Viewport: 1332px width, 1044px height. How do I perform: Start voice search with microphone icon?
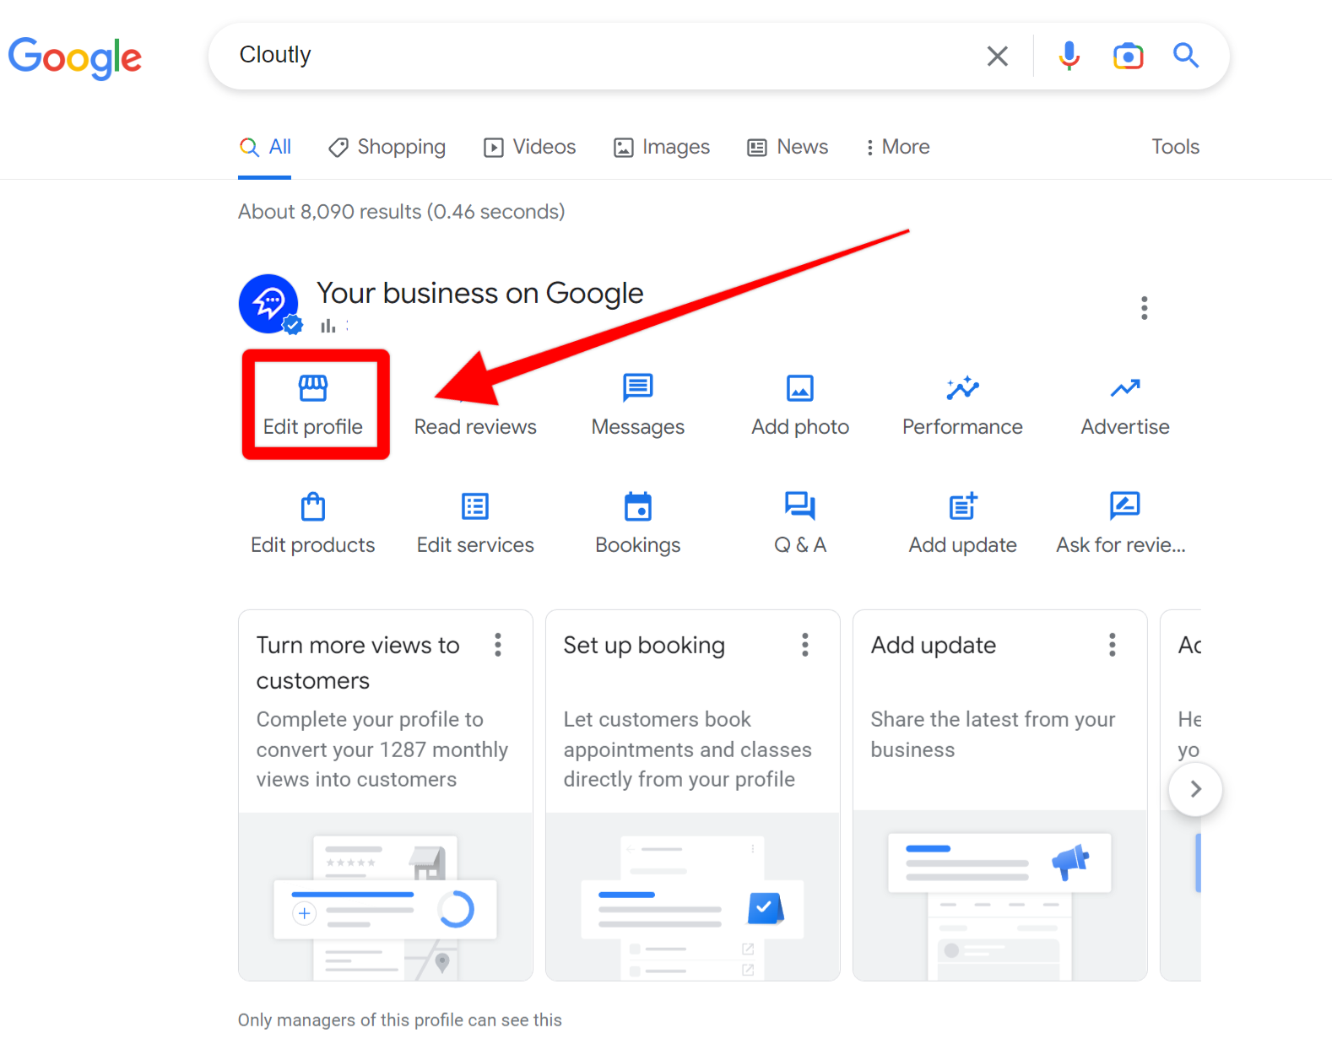(1069, 56)
